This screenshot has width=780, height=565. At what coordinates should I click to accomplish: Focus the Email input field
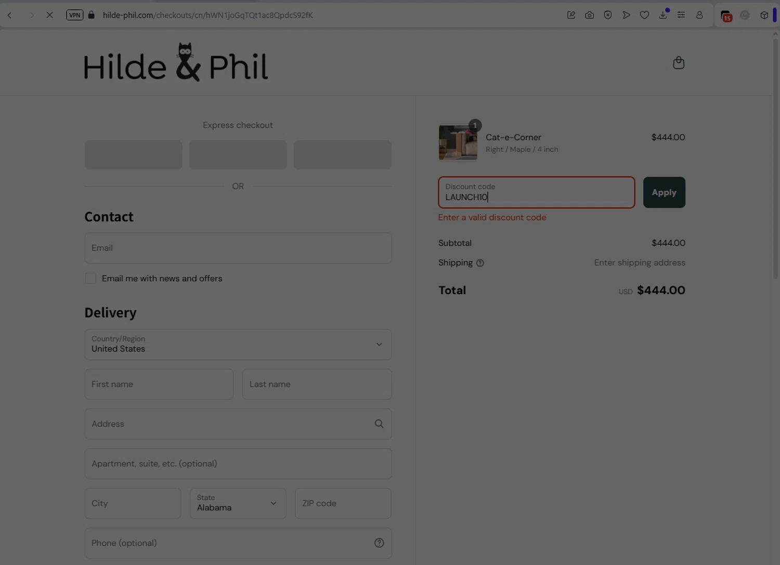pyautogui.click(x=238, y=248)
